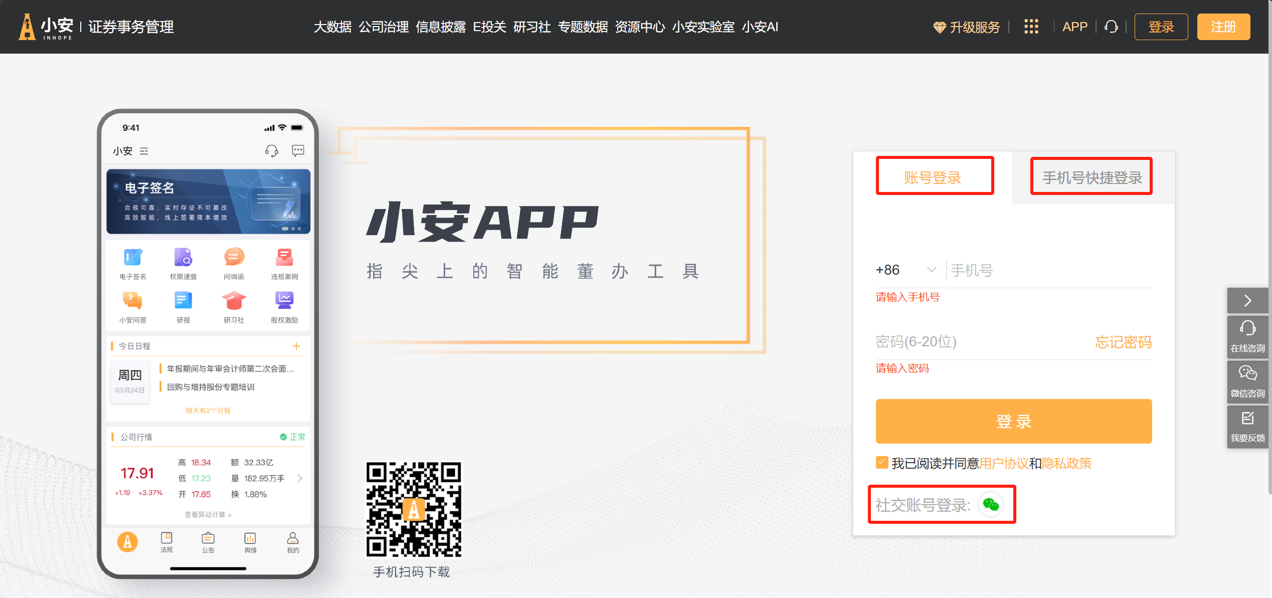This screenshot has width=1272, height=598.
Task: Click the 电子签名 banner in the phone mockup
Action: click(x=208, y=202)
